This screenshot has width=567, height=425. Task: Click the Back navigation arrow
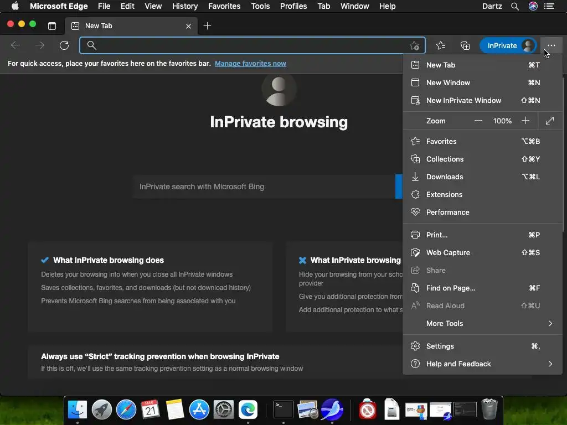16,45
